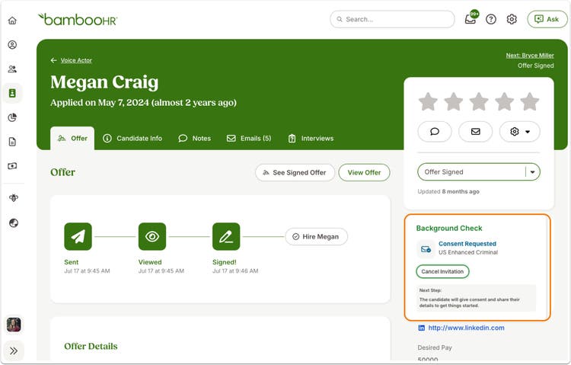
Task: Open the Interviews tab
Action: (311, 139)
